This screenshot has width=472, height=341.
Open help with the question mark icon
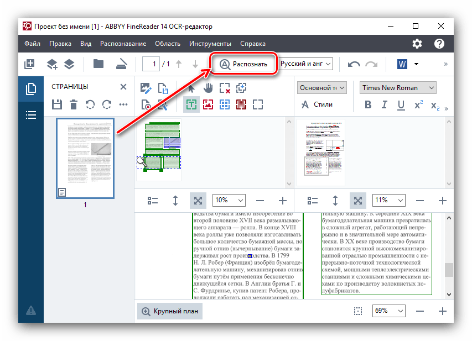coord(439,44)
